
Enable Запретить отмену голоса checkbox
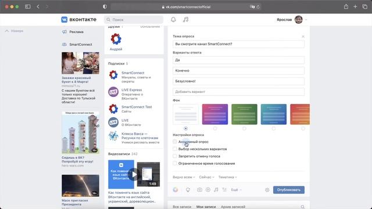(175, 156)
